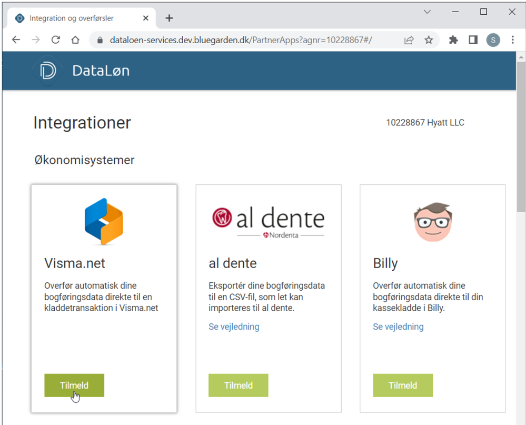Open Se vejledning link for Billy
Image resolution: width=526 pixels, height=425 pixels.
coord(398,327)
